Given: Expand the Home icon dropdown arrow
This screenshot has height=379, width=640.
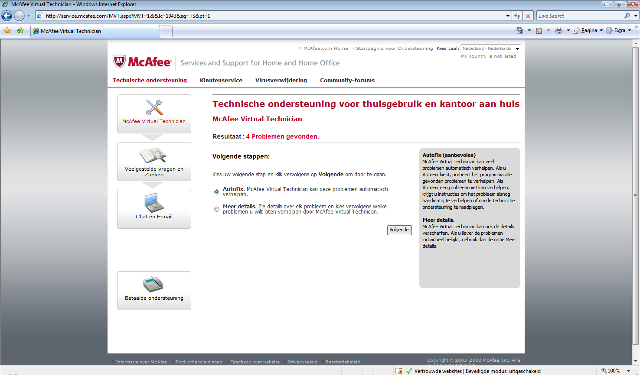Looking at the screenshot, I should coord(529,30).
